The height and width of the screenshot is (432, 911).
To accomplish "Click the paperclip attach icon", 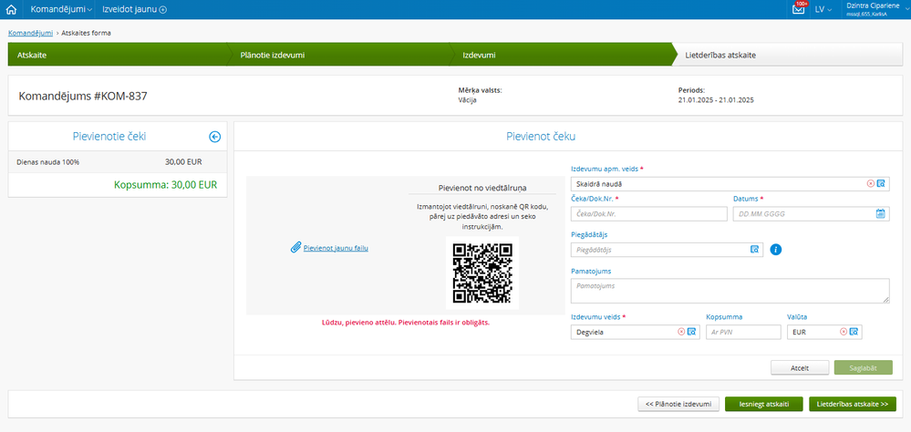I will click(x=295, y=248).
